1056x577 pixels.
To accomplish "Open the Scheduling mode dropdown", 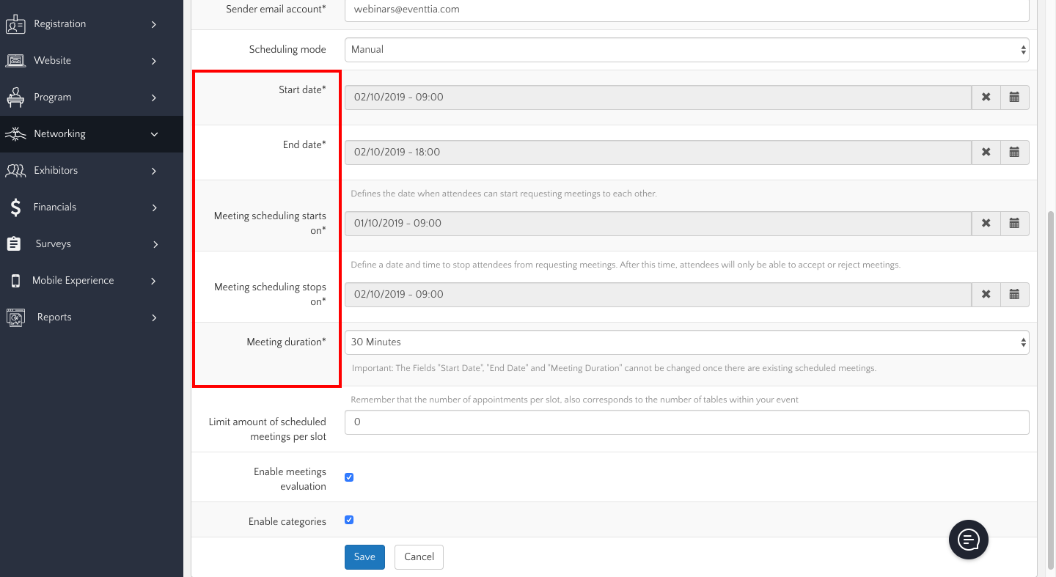I will pos(686,50).
